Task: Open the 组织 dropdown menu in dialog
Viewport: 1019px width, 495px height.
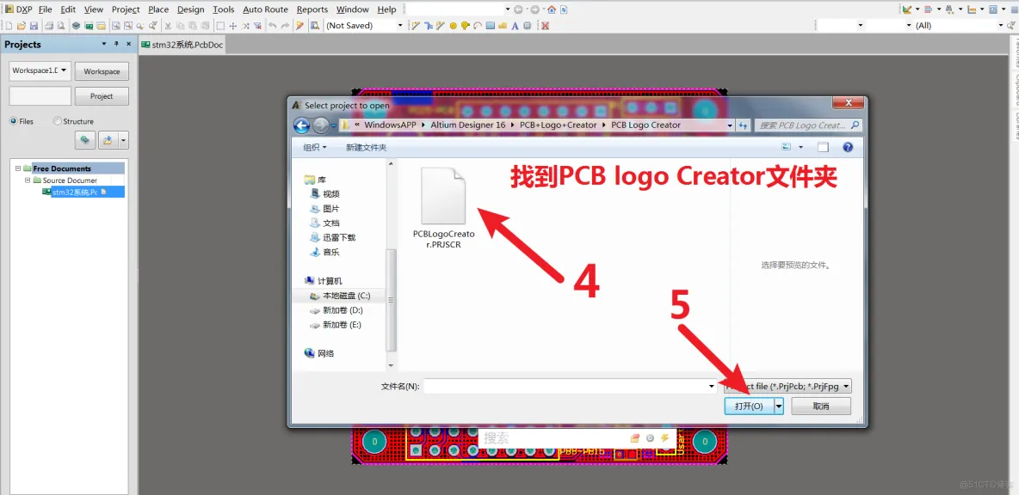Action: (x=315, y=147)
